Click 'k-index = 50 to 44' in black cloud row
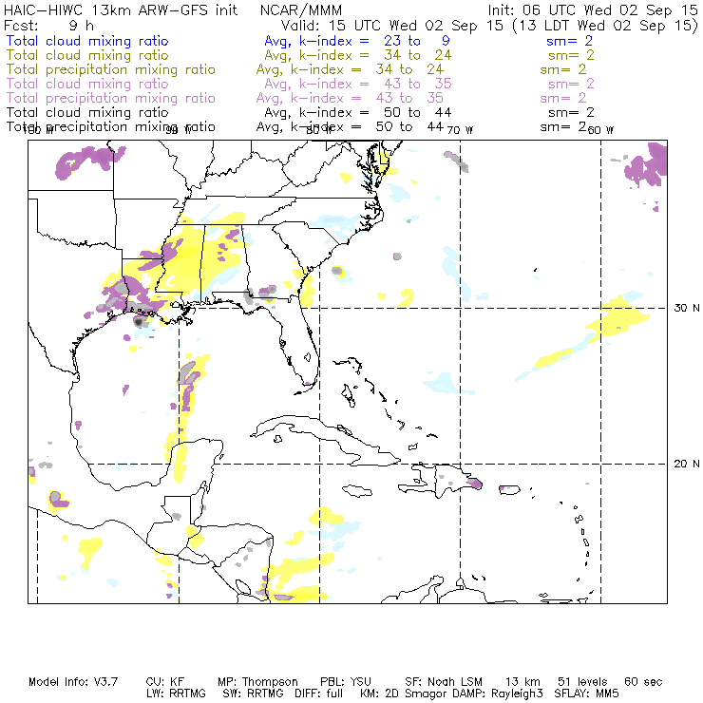Image resolution: width=703 pixels, height=703 pixels. [375, 112]
